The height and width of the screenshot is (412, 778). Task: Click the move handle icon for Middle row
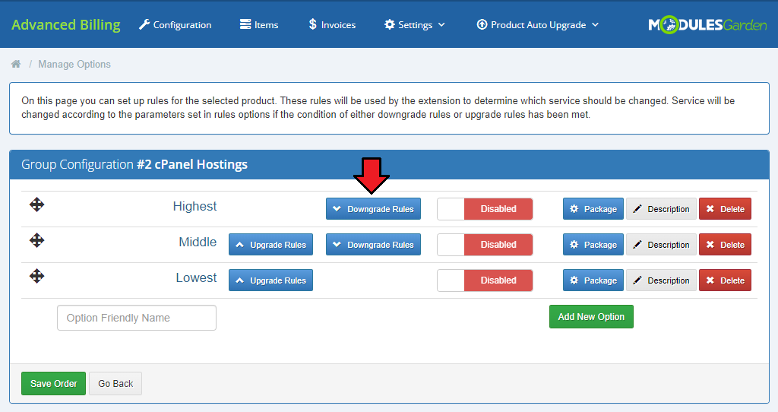pos(36,240)
